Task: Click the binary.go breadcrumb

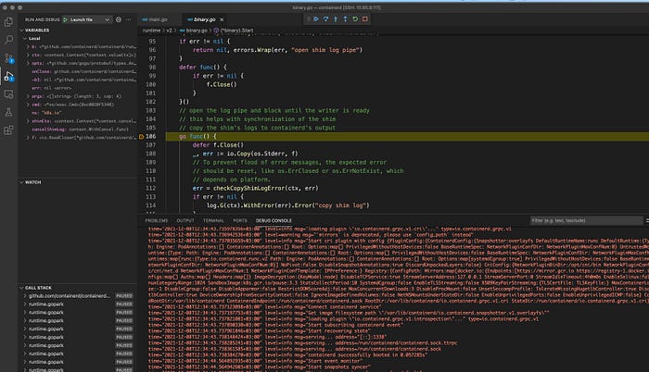Action: pyautogui.click(x=197, y=31)
